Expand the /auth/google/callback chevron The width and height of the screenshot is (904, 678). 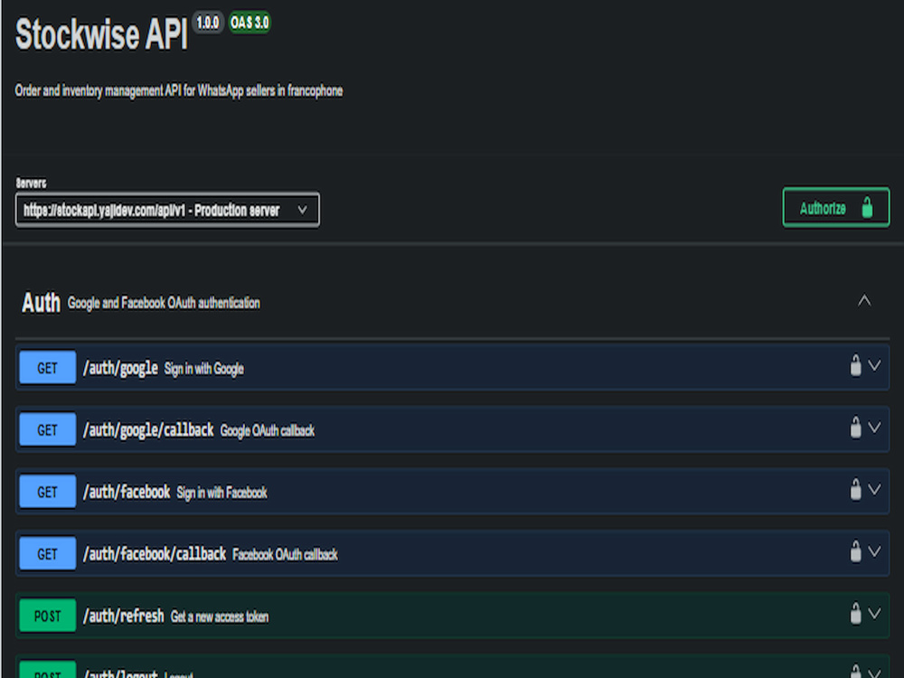pyautogui.click(x=874, y=428)
